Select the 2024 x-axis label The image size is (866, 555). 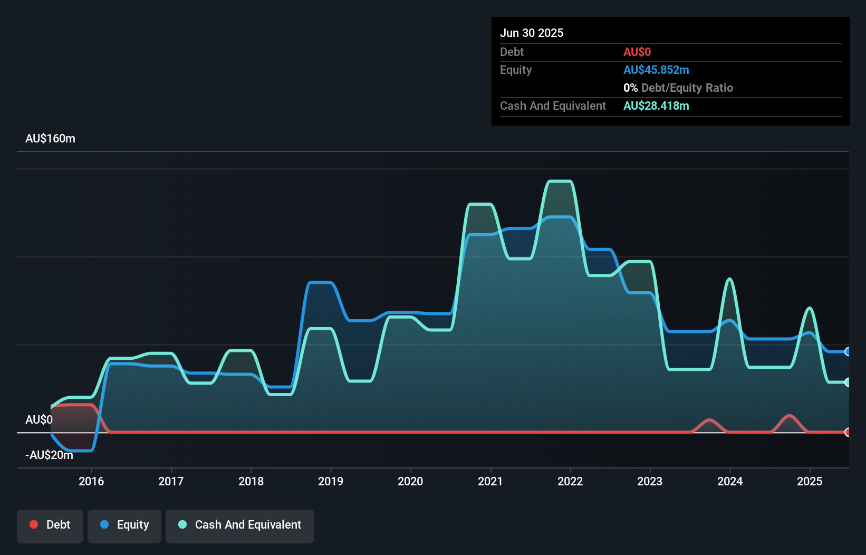coord(730,481)
